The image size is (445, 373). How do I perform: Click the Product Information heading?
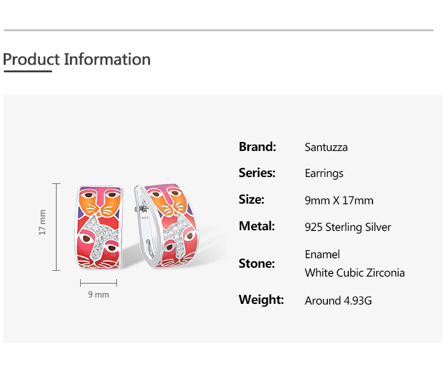click(x=77, y=60)
